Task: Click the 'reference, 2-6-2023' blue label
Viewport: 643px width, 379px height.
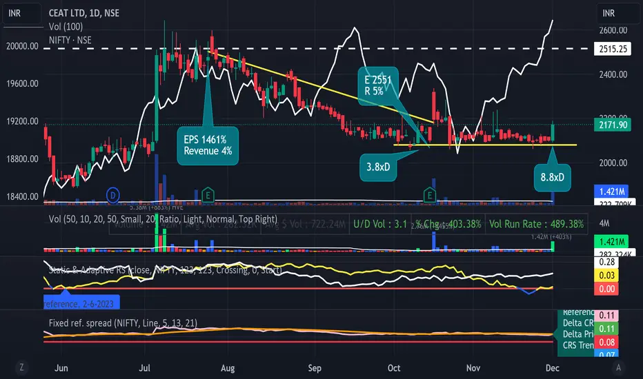Action: pos(81,304)
